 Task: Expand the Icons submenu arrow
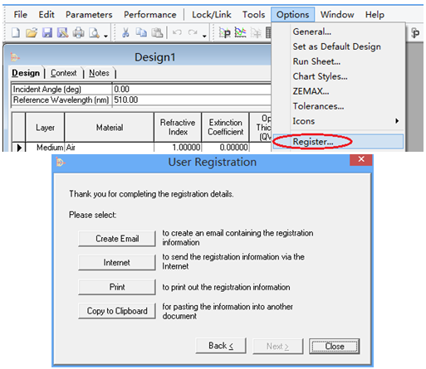(x=397, y=121)
